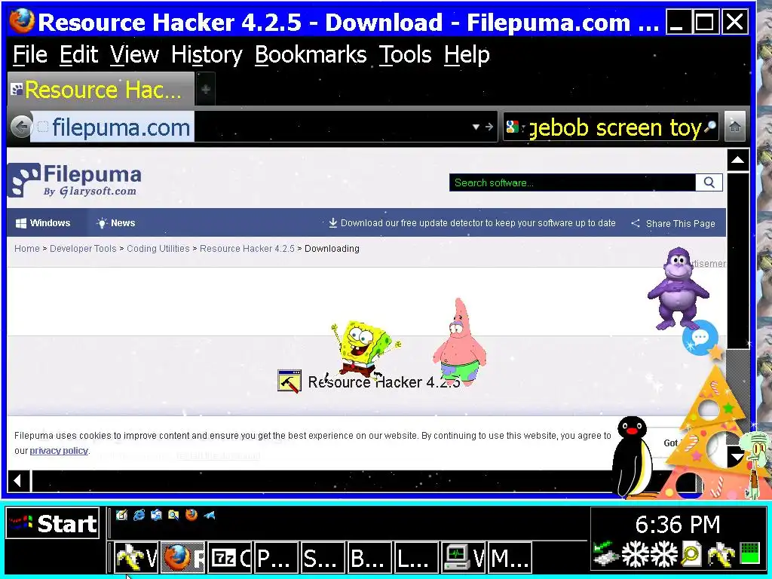Click the Go arrow in the address bar

(x=489, y=127)
